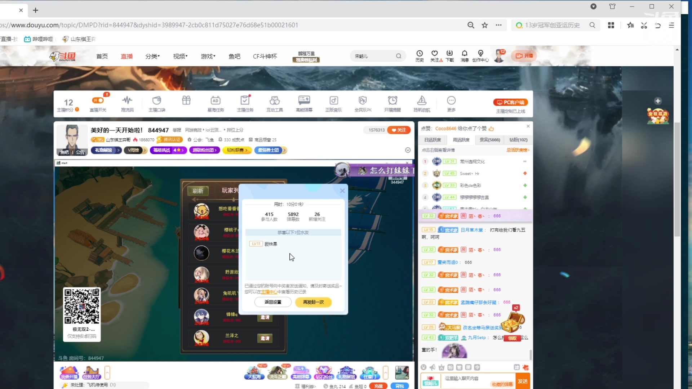Open the 消息 notification bell icon

(465, 56)
